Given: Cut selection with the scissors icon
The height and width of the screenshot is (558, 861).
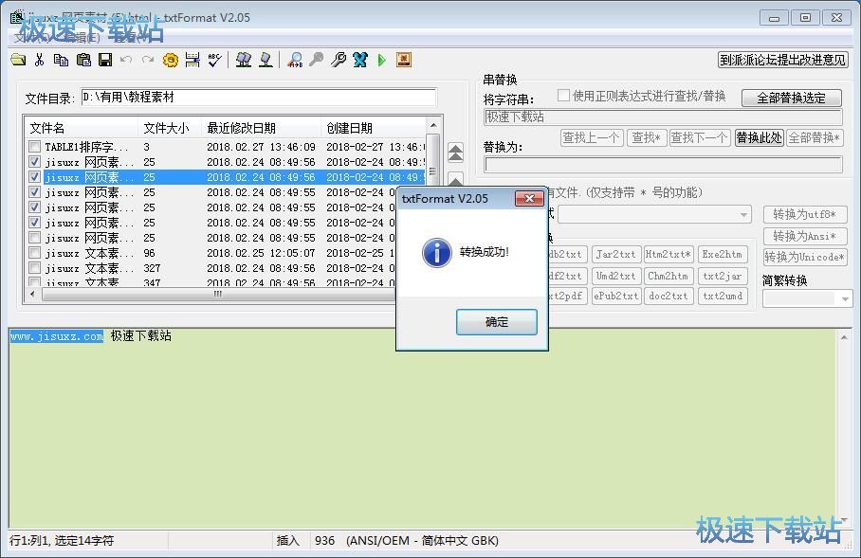Looking at the screenshot, I should (39, 60).
